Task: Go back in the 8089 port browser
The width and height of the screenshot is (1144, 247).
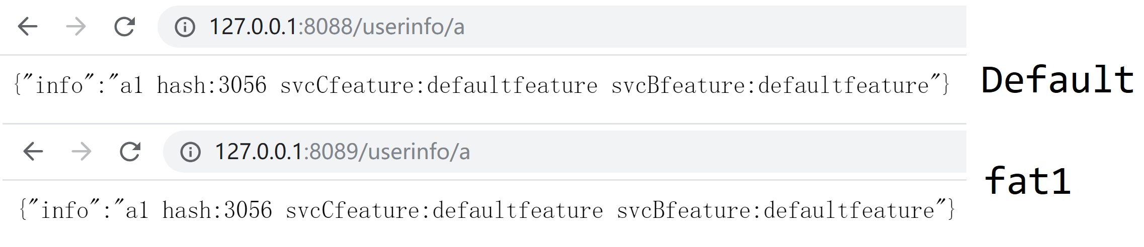Action: (x=33, y=151)
